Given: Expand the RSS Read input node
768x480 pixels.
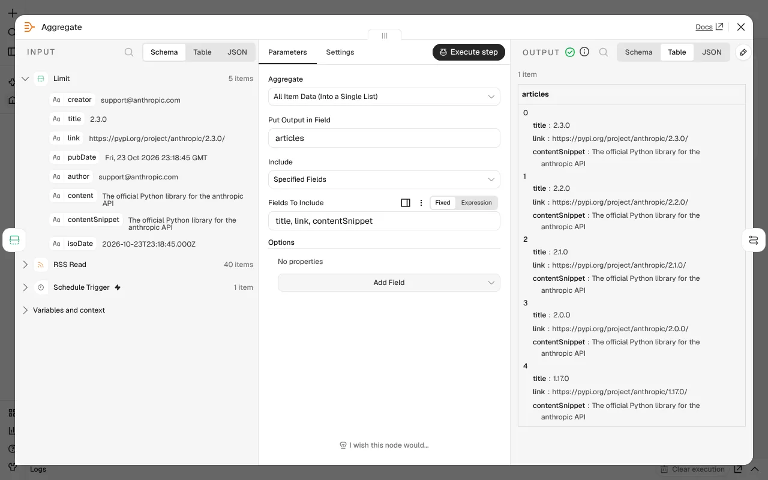Looking at the screenshot, I should click(x=25, y=265).
